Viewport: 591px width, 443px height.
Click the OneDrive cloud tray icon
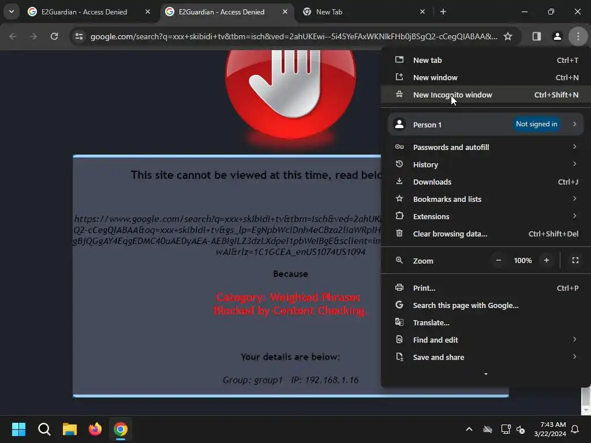point(488,429)
